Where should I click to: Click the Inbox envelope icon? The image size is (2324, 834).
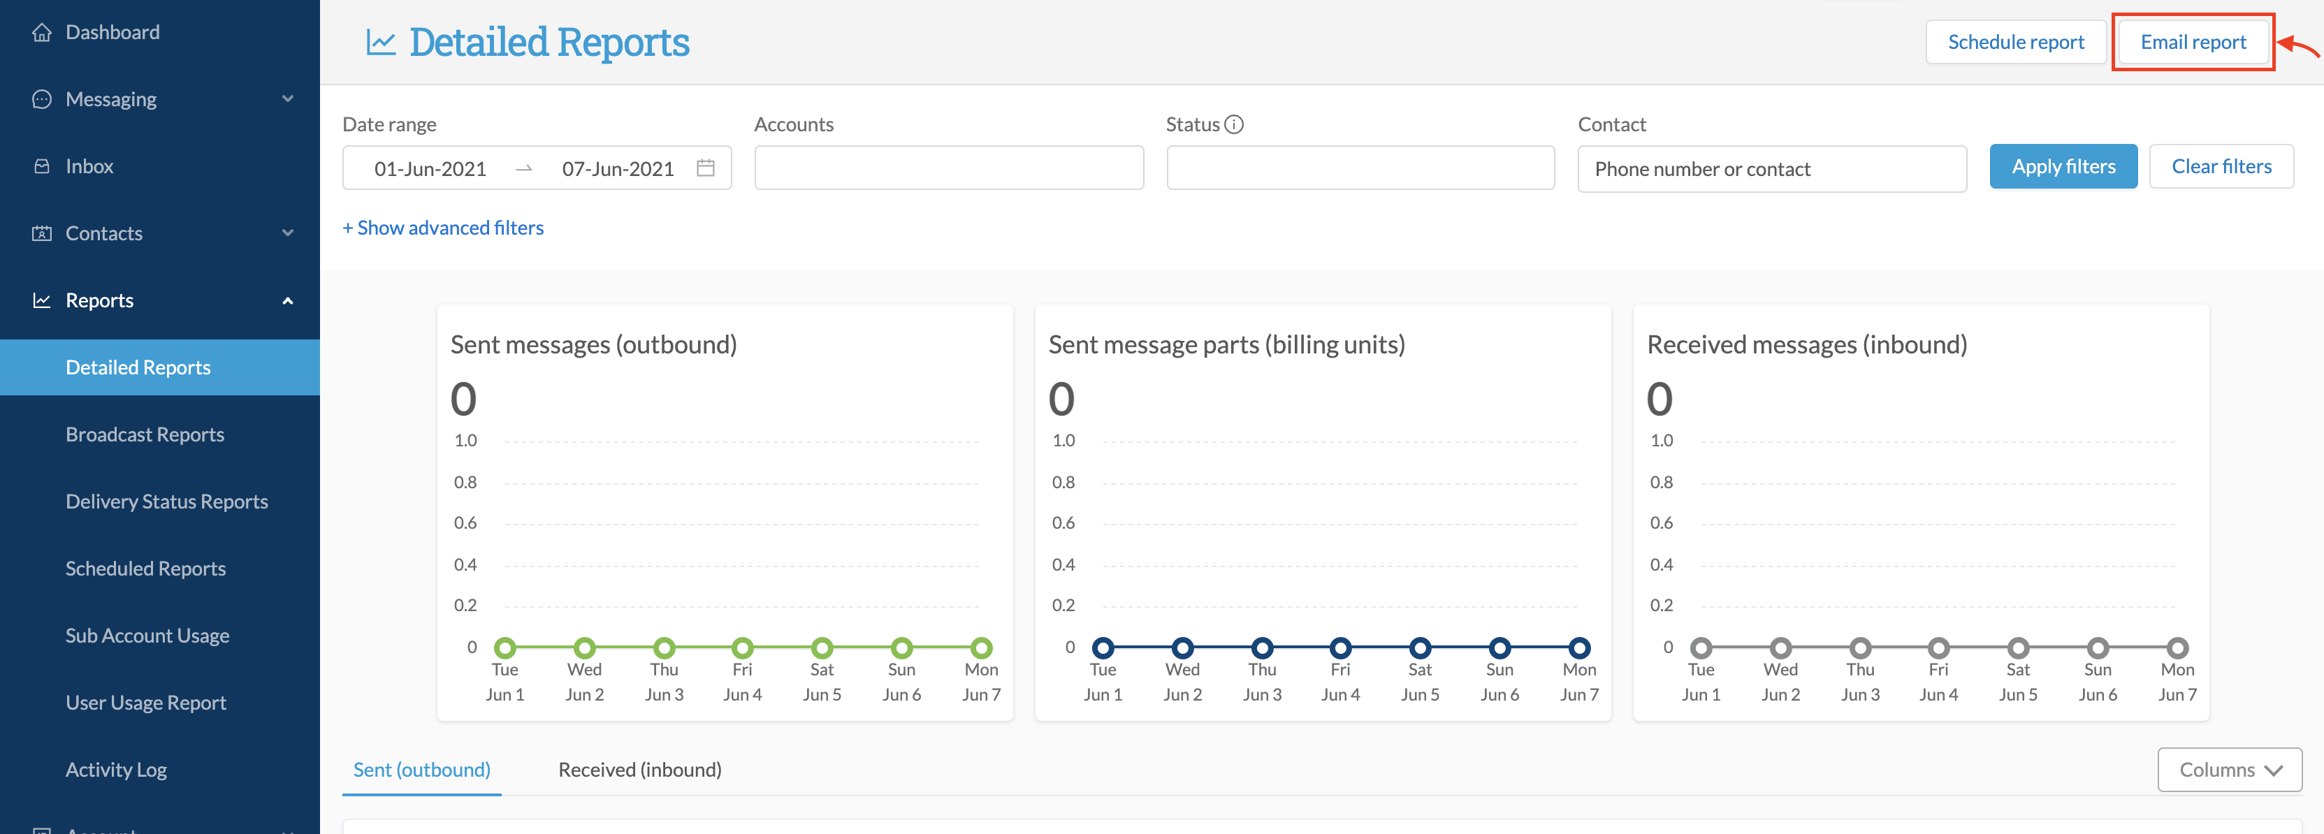[x=41, y=166]
